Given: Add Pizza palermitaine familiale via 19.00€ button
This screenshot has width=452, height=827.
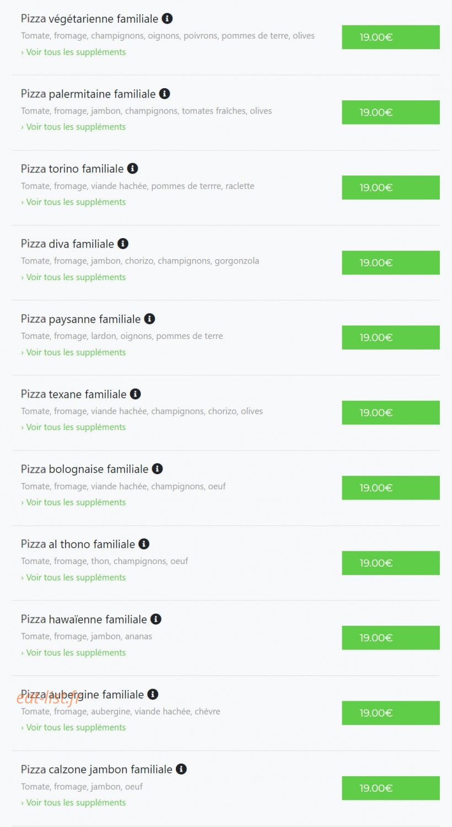Looking at the screenshot, I should coord(391,112).
